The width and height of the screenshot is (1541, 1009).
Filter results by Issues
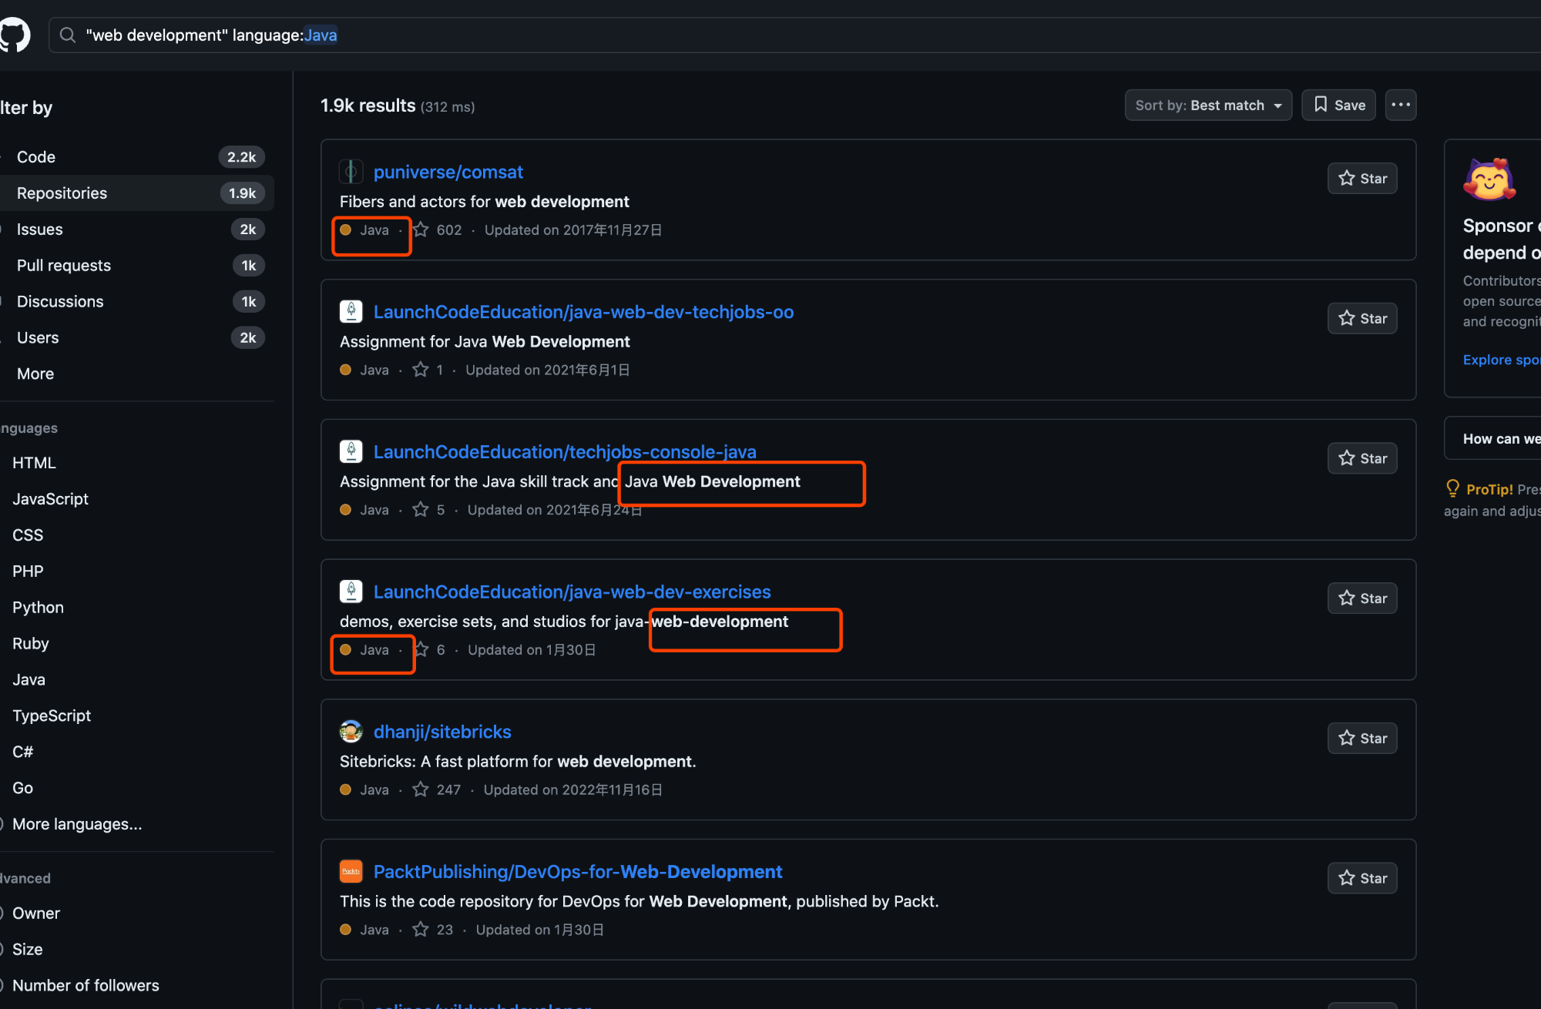click(x=137, y=230)
